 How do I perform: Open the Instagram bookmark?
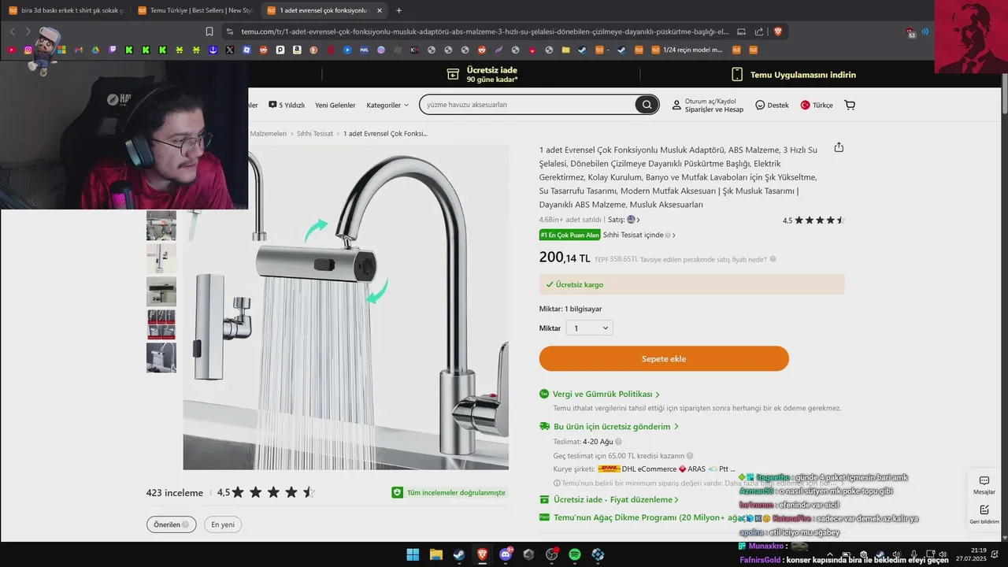(28, 50)
